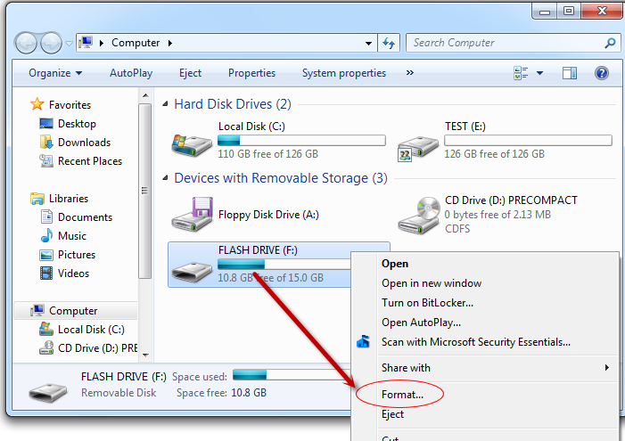The image size is (625, 441).
Task: Open recent pages dropdown beside navigation arrows
Action: pos(69,43)
